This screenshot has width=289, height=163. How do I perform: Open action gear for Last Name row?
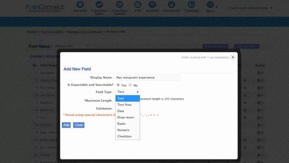tap(260, 95)
